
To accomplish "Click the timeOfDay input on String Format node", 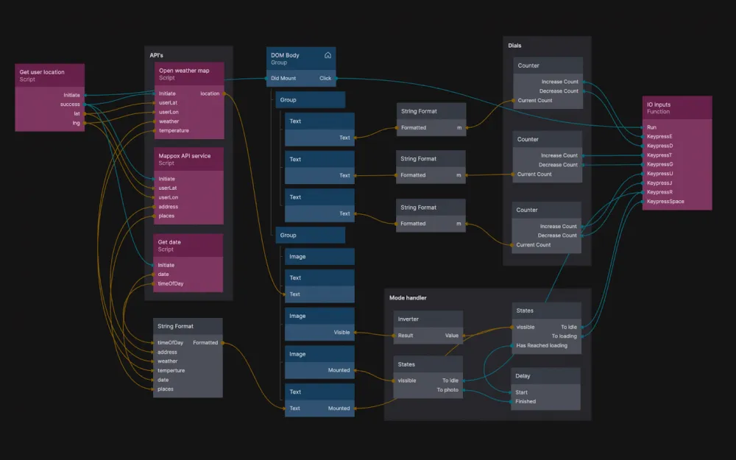I will (x=171, y=343).
